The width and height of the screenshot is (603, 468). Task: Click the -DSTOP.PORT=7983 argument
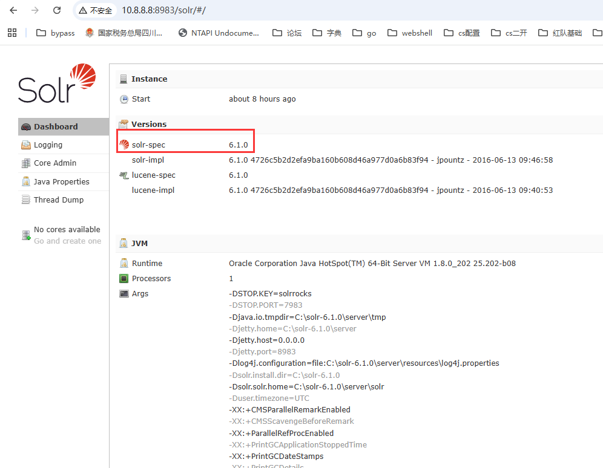click(266, 305)
